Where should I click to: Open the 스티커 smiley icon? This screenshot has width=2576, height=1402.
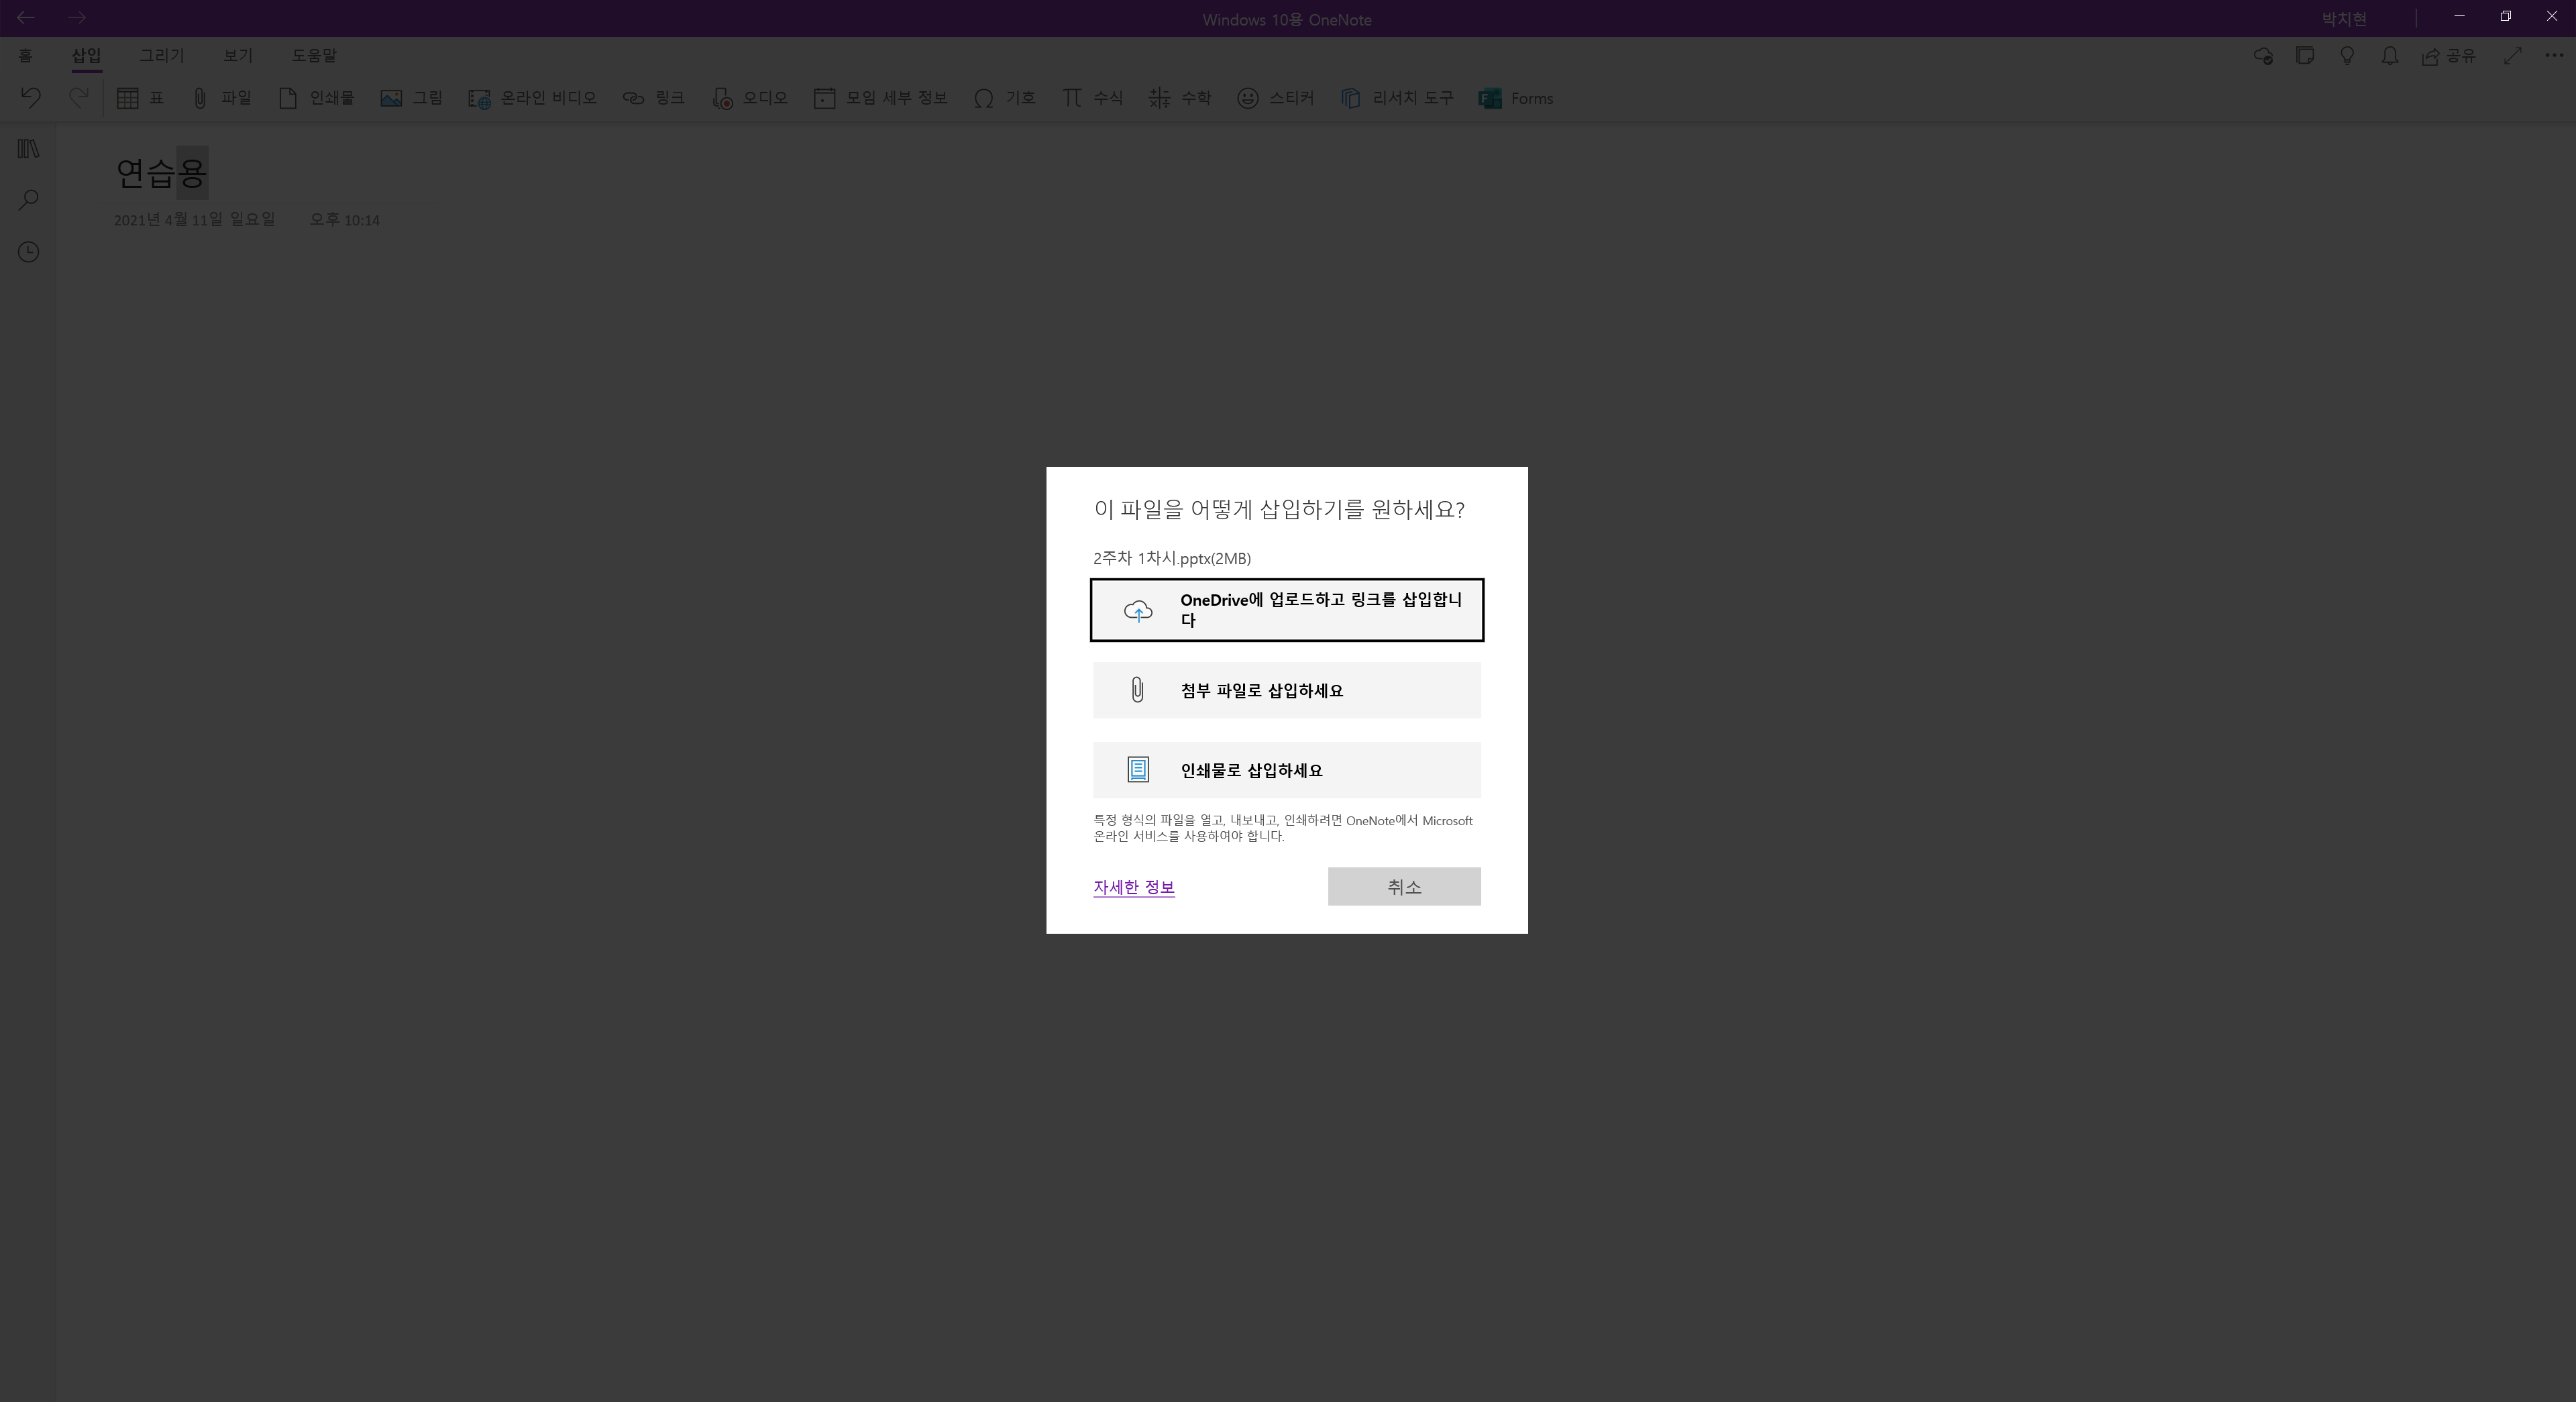point(1247,98)
